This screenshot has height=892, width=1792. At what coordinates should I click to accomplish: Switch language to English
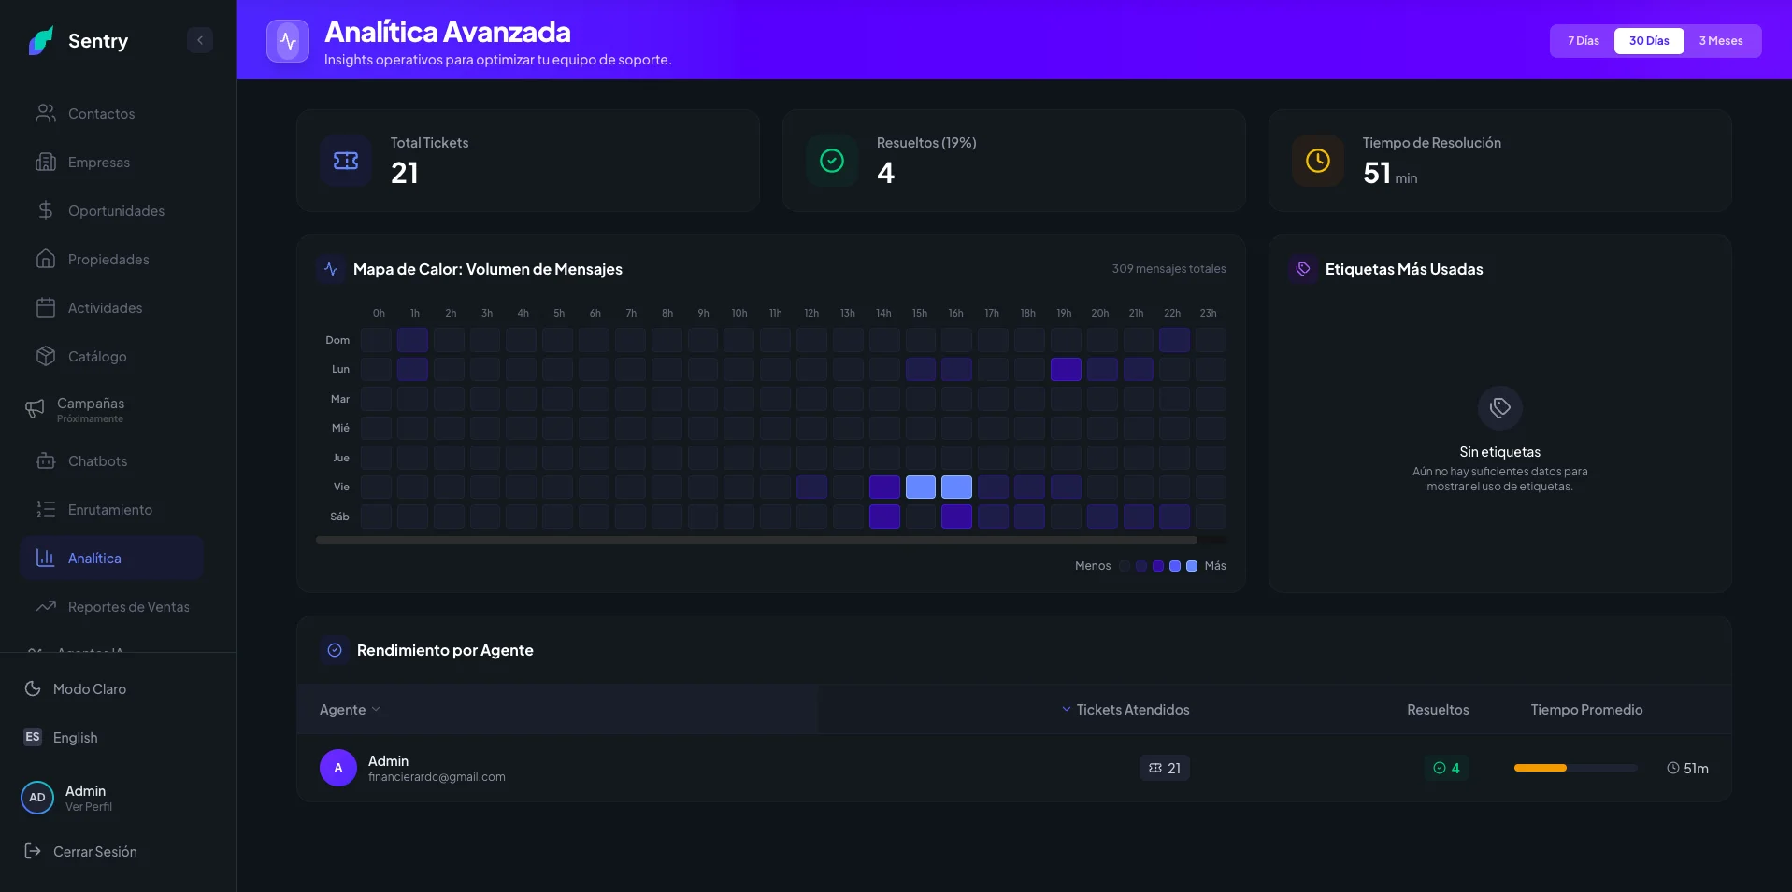(76, 737)
